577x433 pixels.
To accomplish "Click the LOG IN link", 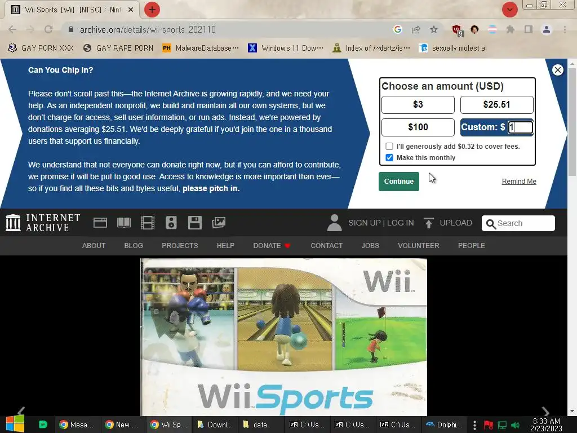I will pos(401,223).
